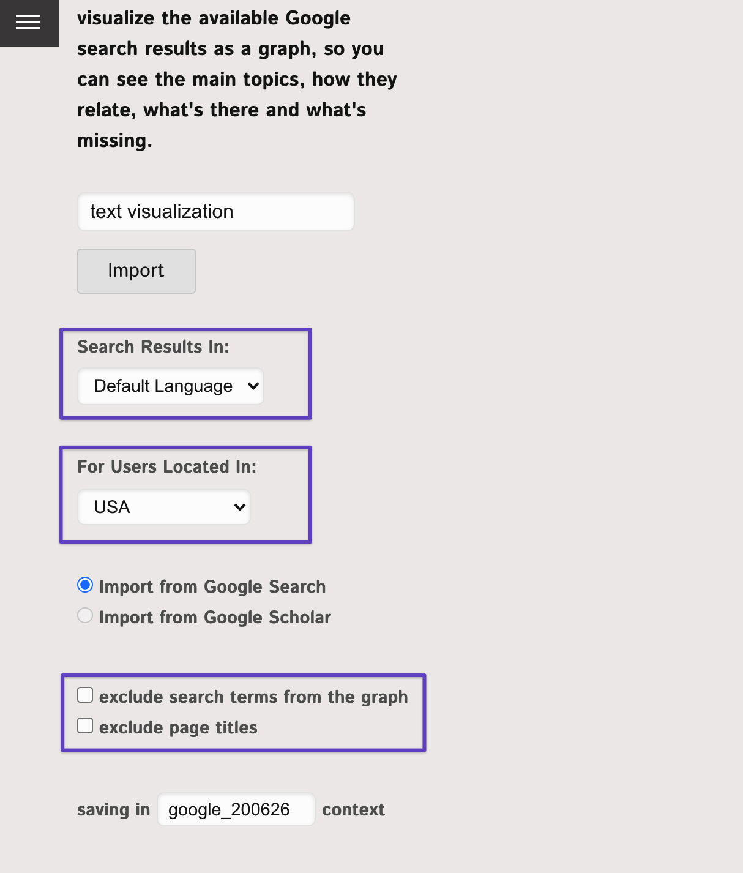Click the text visualization search field
The image size is (743, 873).
point(215,211)
